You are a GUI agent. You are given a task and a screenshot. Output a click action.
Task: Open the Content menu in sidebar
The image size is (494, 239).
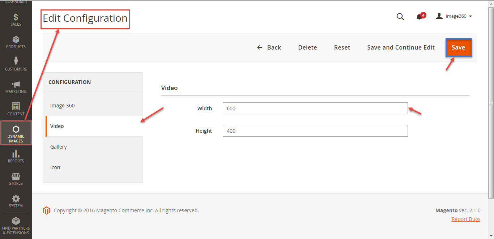(x=16, y=110)
